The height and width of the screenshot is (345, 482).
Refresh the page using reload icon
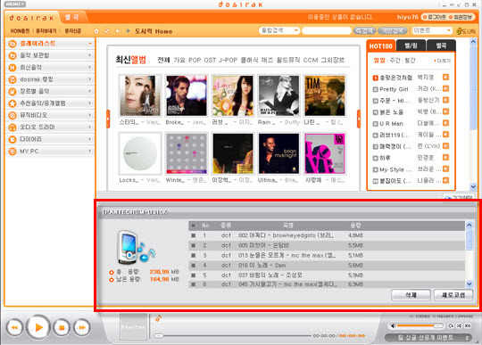pyautogui.click(x=107, y=31)
